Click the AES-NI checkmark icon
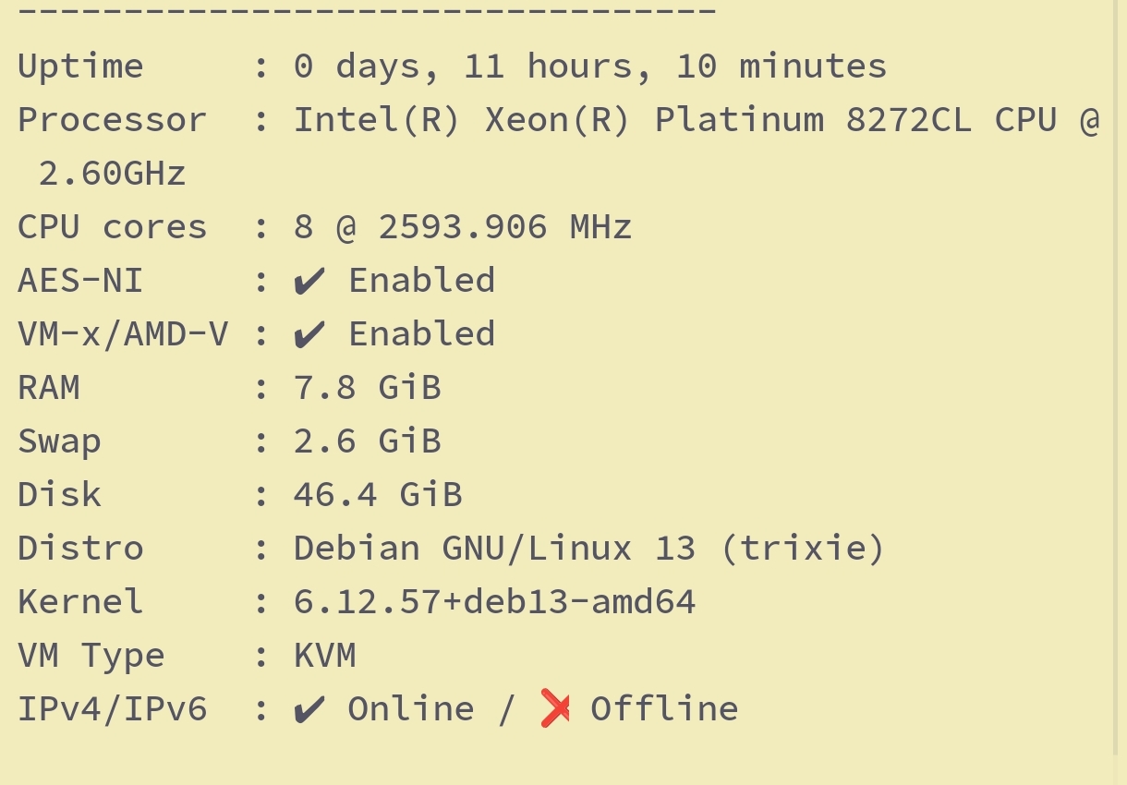Viewport: 1127px width, 785px height. (309, 281)
